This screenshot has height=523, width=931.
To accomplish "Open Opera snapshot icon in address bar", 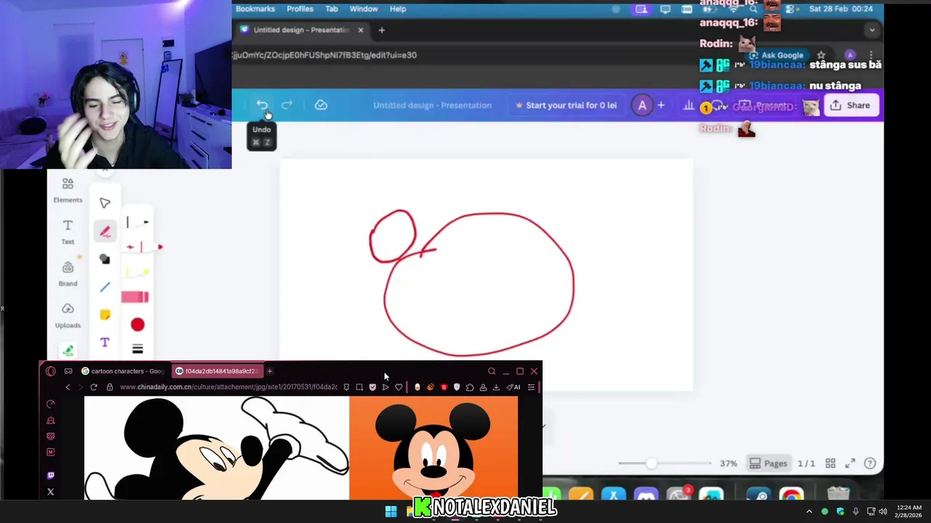I will pyautogui.click(x=359, y=387).
